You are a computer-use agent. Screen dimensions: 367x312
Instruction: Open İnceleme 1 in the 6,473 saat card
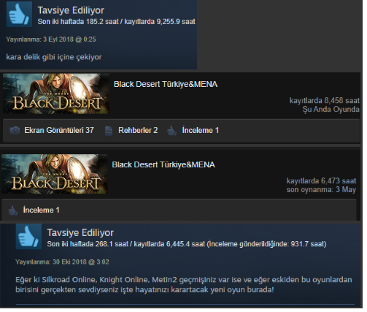[41, 210]
